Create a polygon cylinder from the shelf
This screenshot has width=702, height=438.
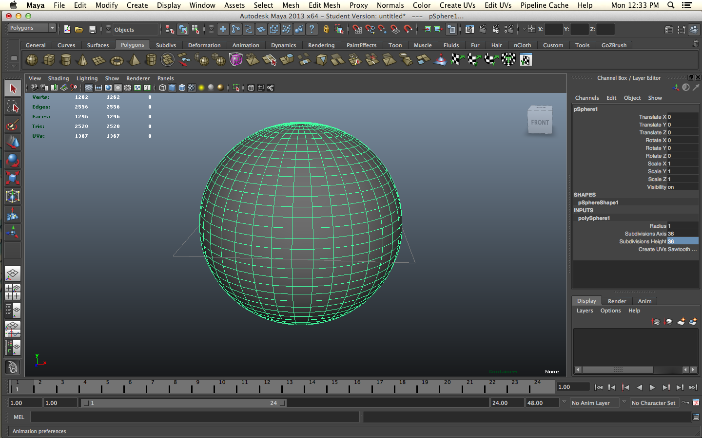[x=66, y=60]
